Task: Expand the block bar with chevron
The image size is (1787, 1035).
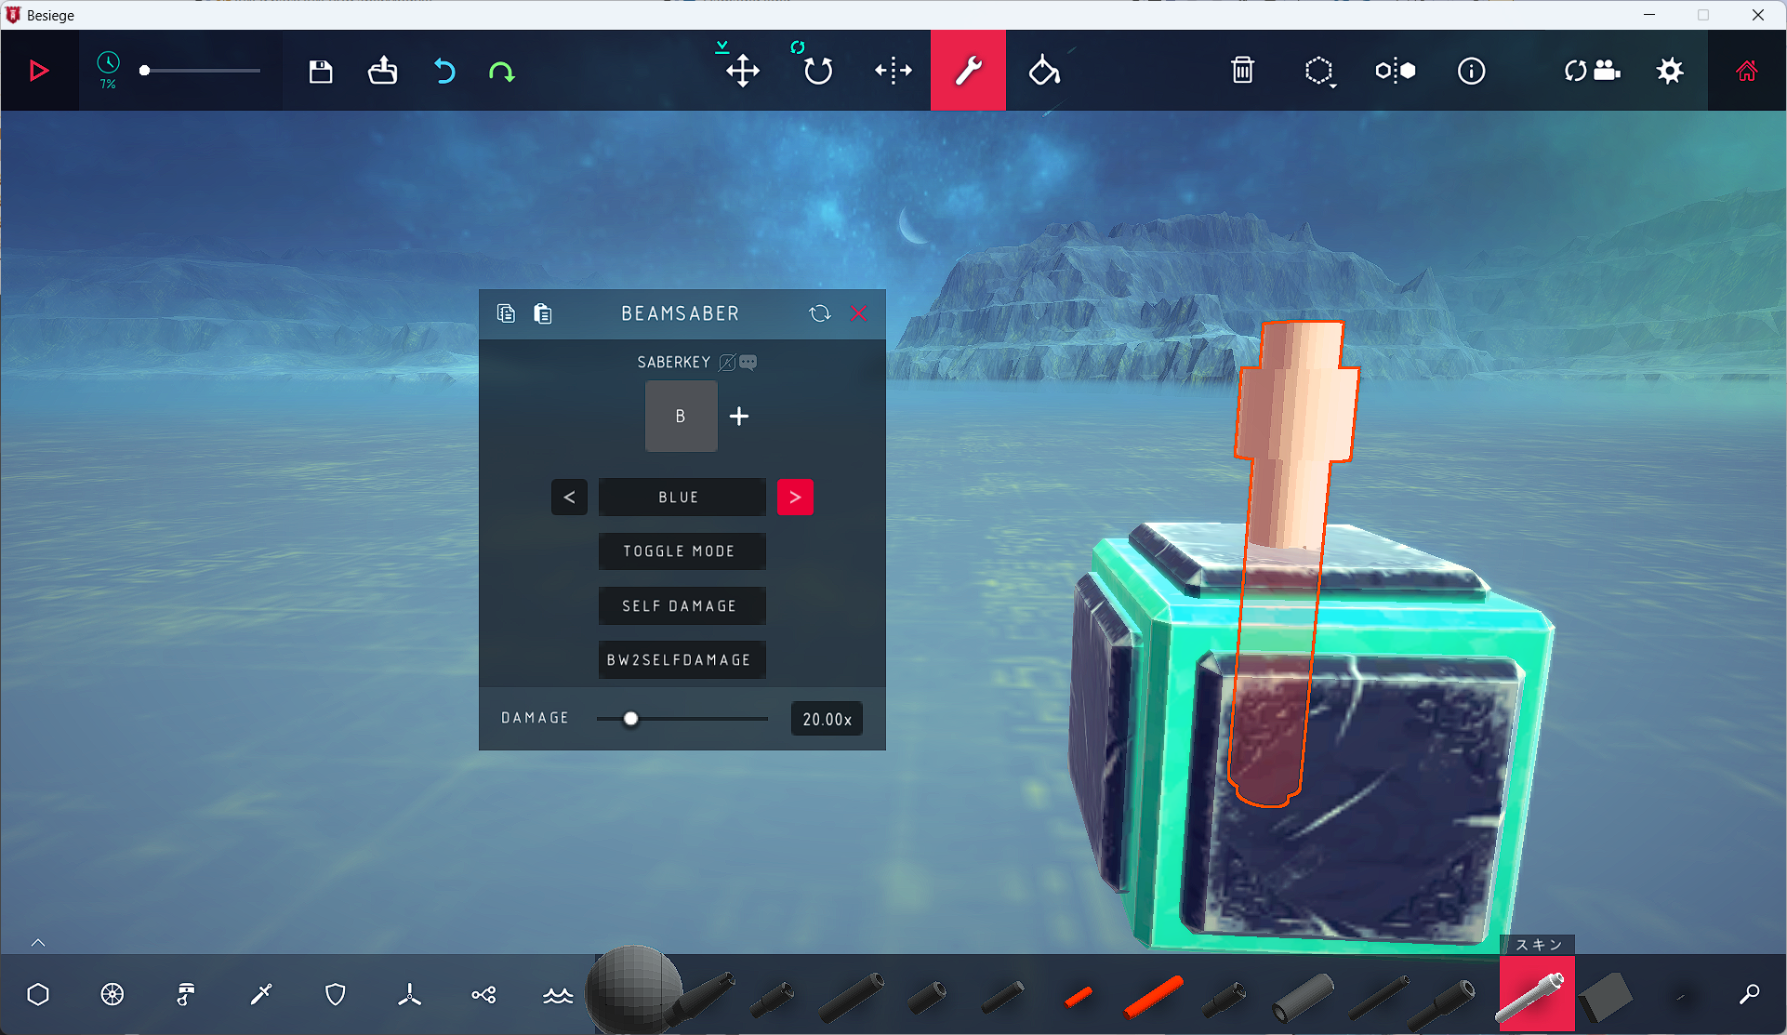Action: tap(38, 943)
